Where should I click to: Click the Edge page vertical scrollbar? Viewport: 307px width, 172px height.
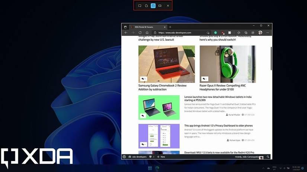coord(271,59)
